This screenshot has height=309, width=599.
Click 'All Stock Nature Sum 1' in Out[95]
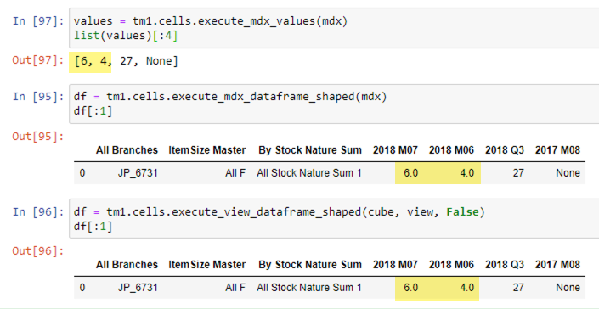tap(309, 173)
